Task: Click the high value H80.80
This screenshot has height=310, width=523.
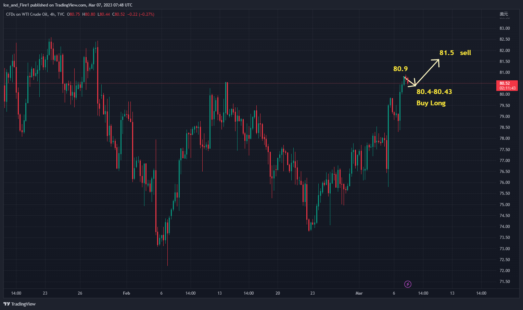Action: click(89, 14)
